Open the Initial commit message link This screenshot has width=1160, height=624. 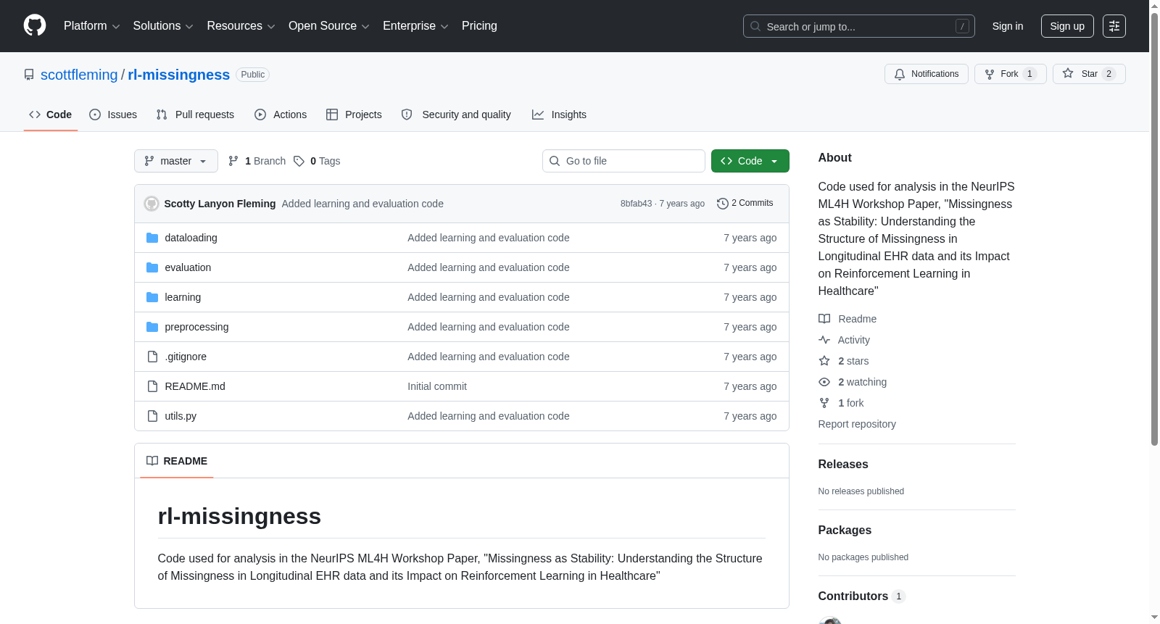[x=437, y=386]
